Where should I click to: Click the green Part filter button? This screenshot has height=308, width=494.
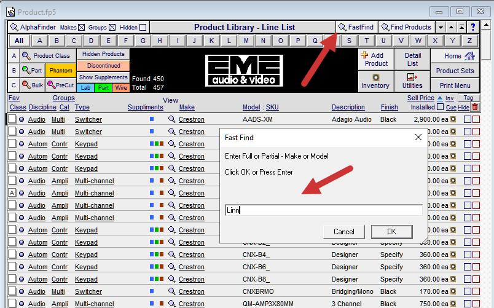point(103,88)
